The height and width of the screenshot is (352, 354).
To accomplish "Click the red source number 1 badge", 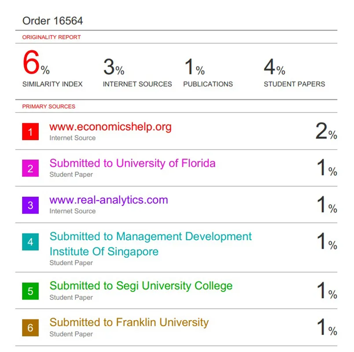I will [x=30, y=132].
